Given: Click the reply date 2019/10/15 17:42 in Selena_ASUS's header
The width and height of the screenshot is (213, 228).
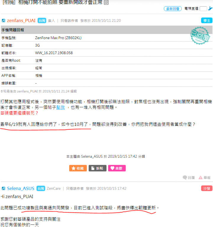Looking at the screenshot, I should (112, 188).
